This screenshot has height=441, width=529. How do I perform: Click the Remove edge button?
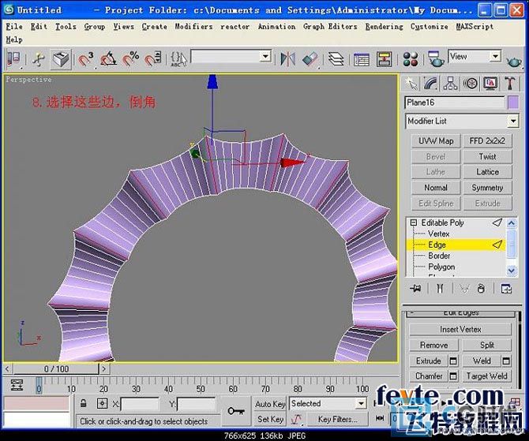click(434, 346)
